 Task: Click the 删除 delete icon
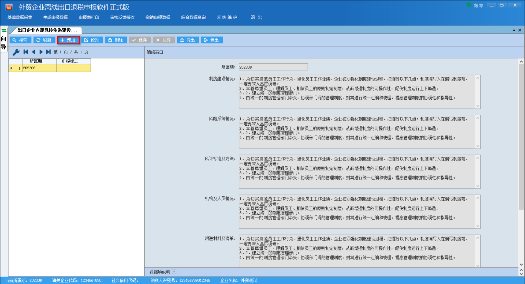coord(110,40)
